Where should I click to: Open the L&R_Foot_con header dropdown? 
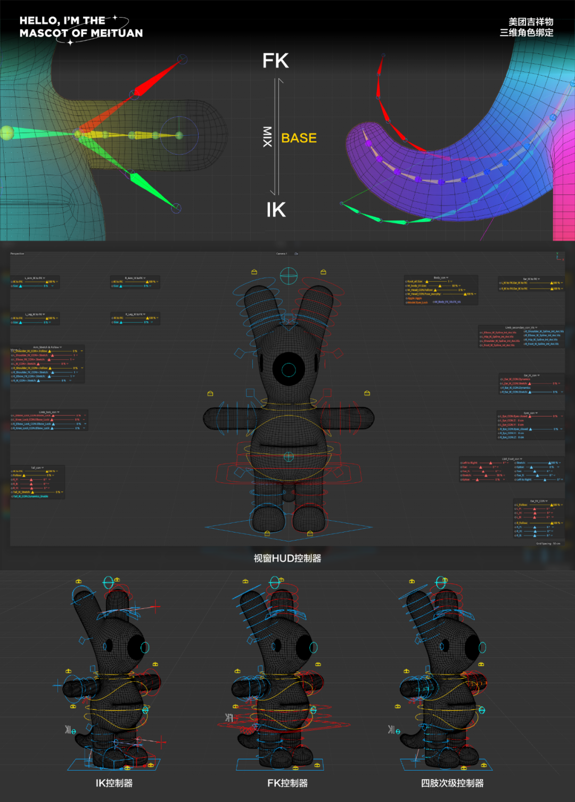pyautogui.click(x=521, y=459)
